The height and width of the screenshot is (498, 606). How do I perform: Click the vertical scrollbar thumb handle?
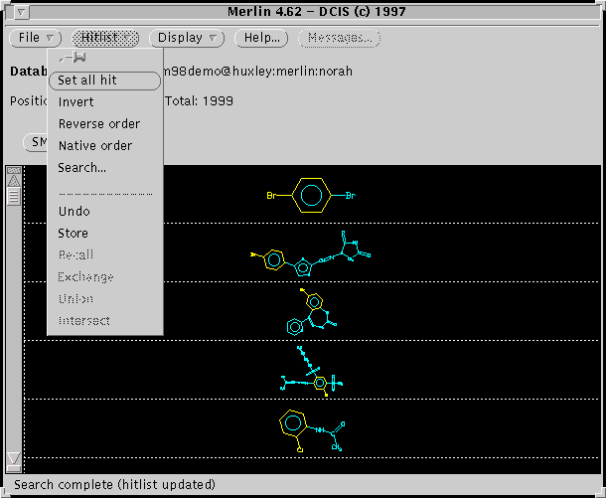pos(14,197)
